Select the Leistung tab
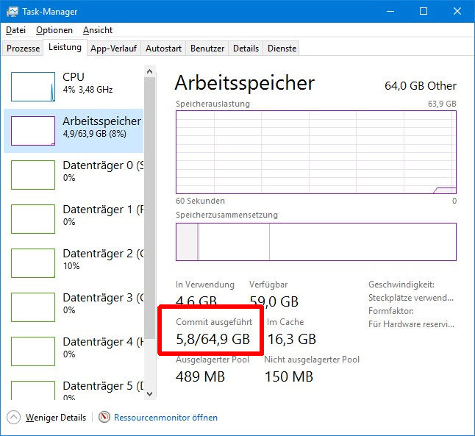Image resolution: width=475 pixels, height=436 pixels. 65,47
